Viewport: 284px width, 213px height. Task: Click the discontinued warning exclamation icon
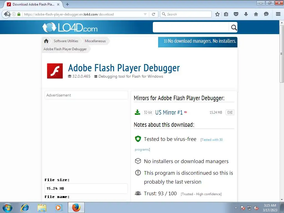pyautogui.click(x=138, y=173)
